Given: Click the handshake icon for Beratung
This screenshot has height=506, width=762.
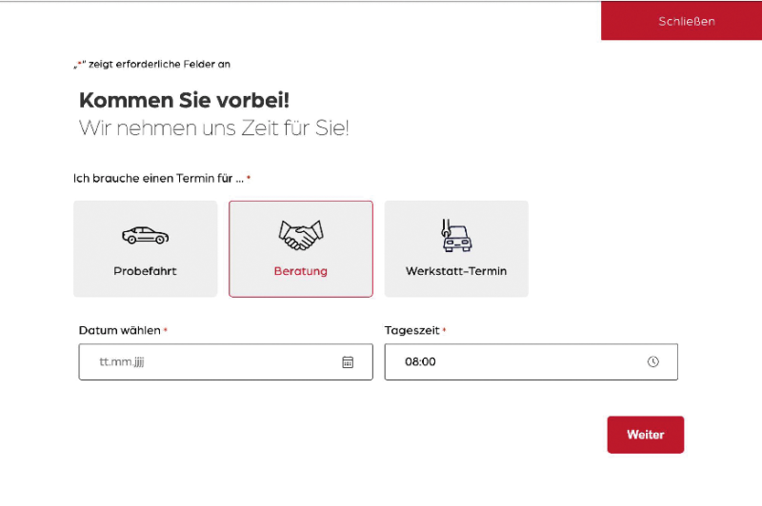Looking at the screenshot, I should [x=300, y=233].
